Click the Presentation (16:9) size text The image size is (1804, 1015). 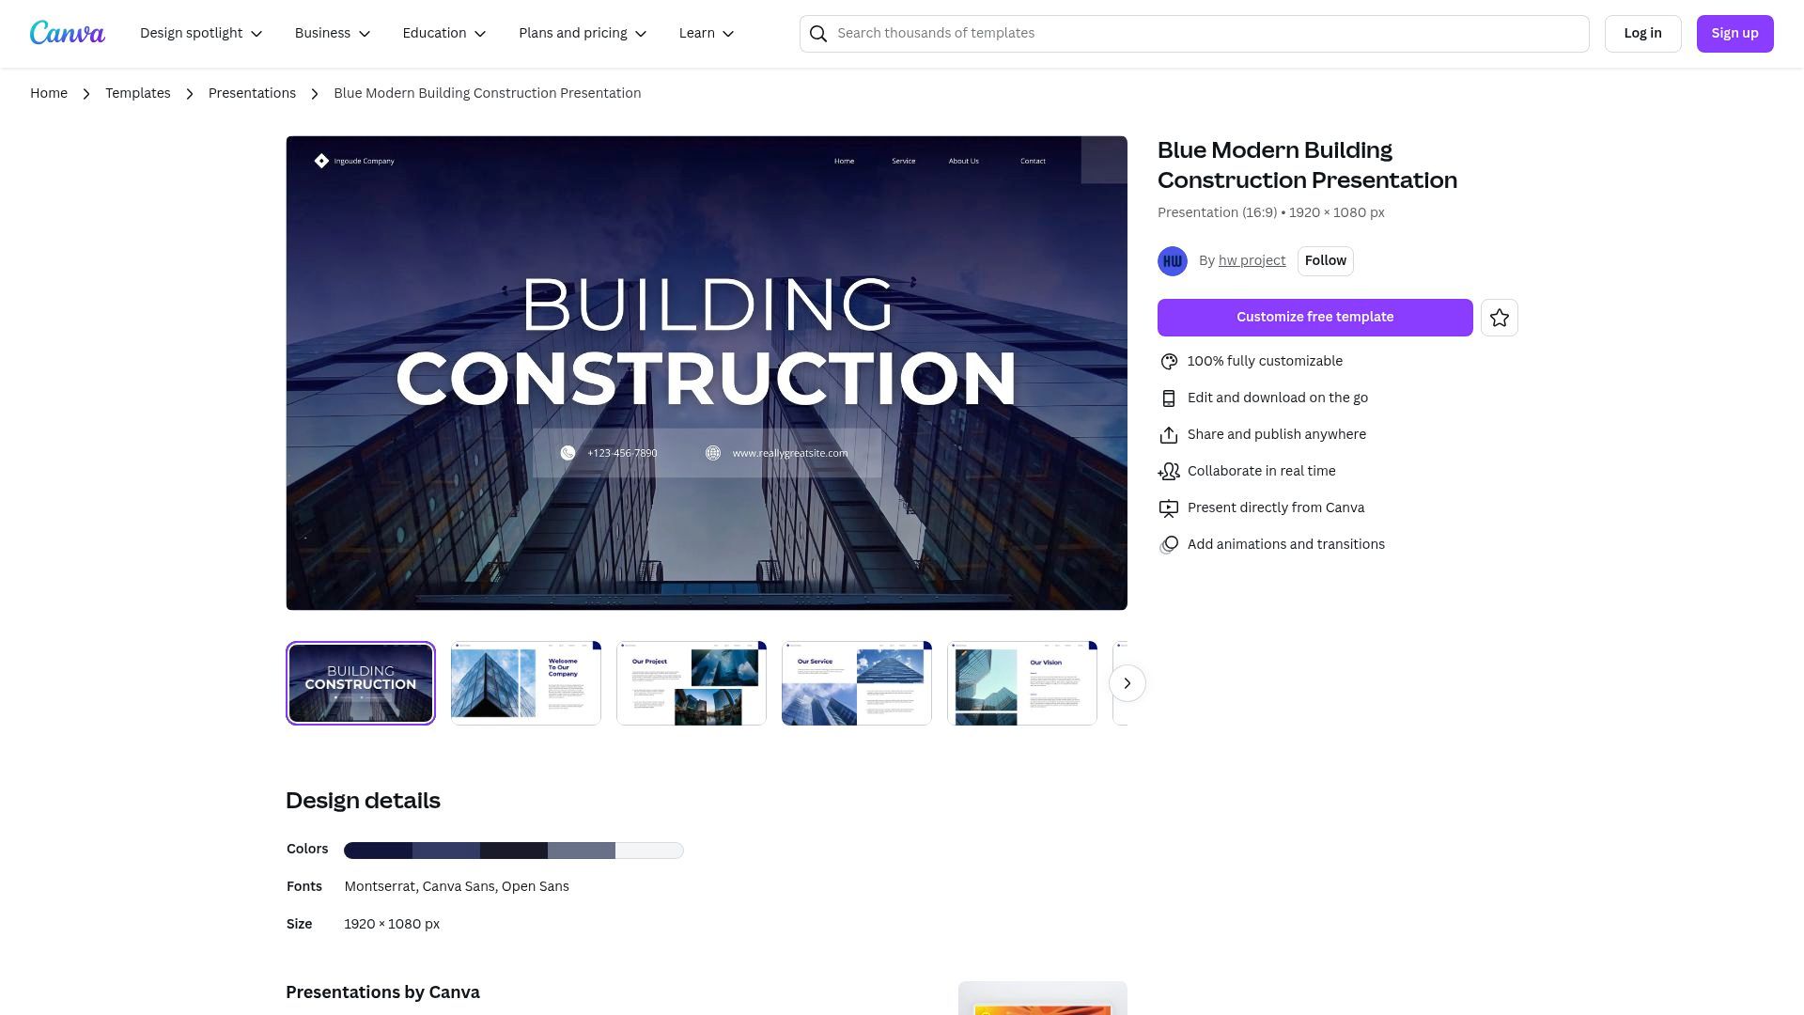click(x=1271, y=212)
